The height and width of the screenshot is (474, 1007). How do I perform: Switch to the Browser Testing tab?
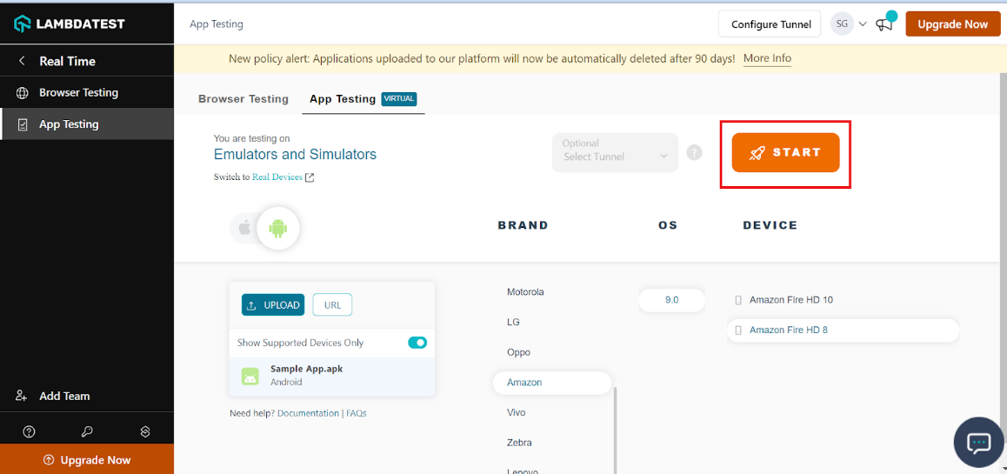243,99
